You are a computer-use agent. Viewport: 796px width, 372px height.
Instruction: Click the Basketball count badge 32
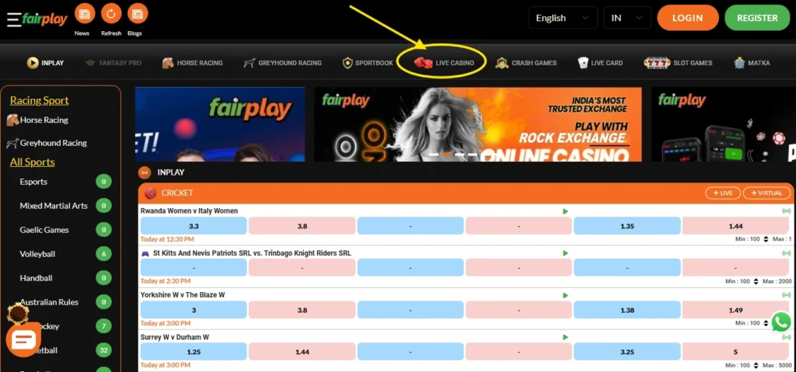pos(103,350)
